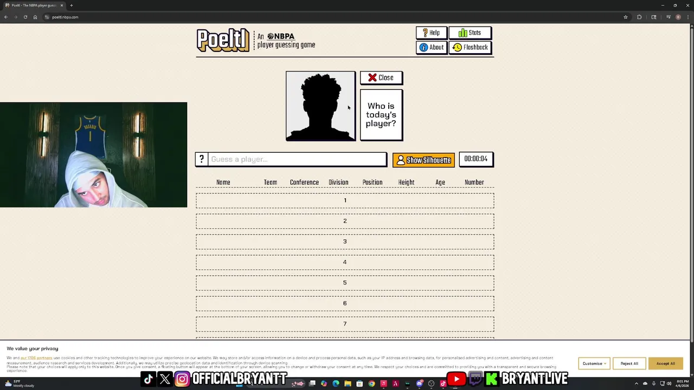Click the Division column header
Screen dimensions: 694x390
338,183
